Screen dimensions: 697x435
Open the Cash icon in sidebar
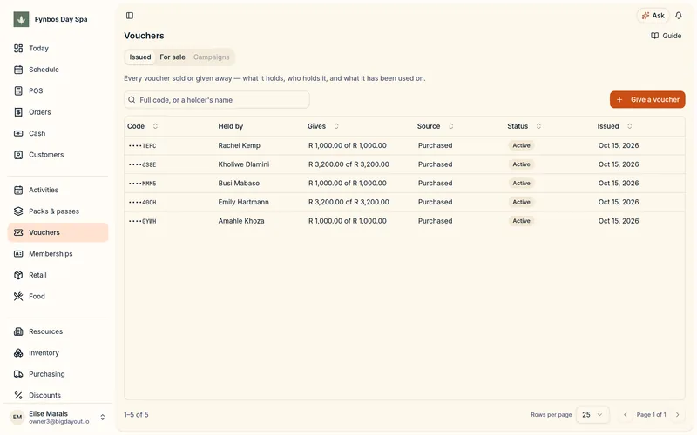coord(18,133)
